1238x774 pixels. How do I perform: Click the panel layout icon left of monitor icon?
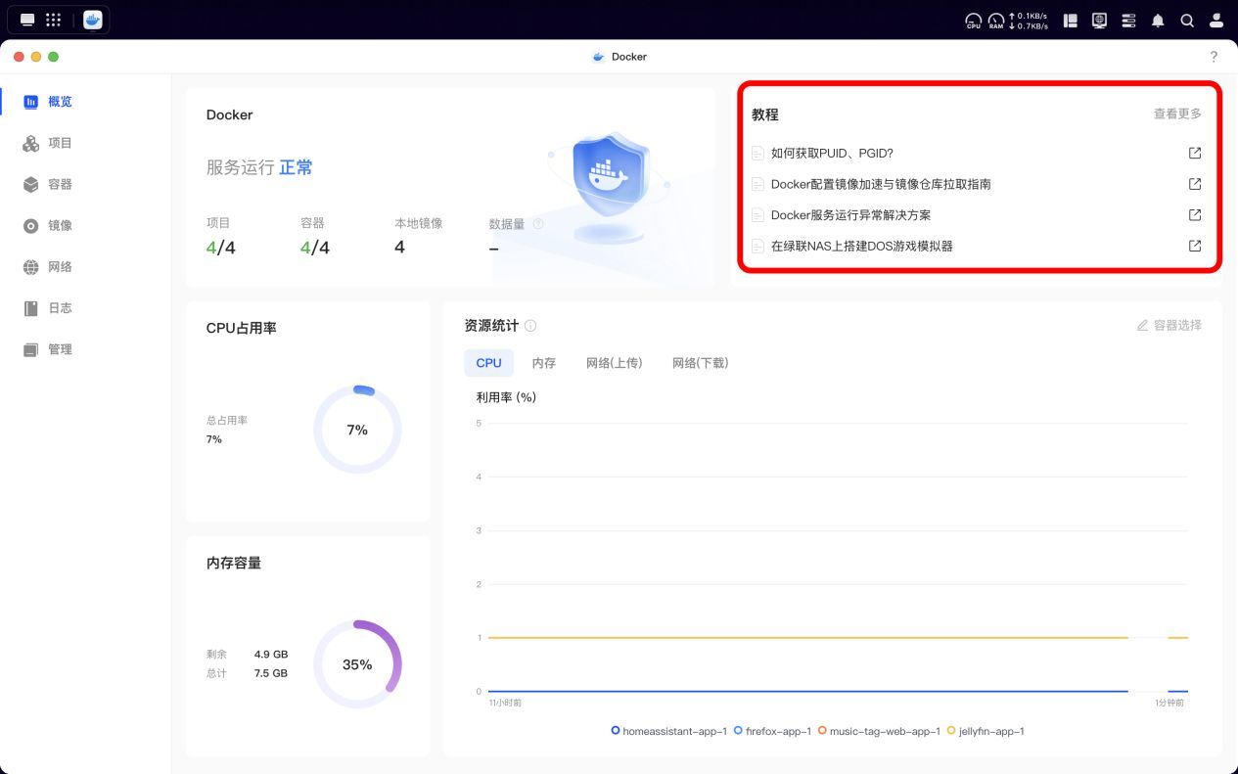(1071, 20)
